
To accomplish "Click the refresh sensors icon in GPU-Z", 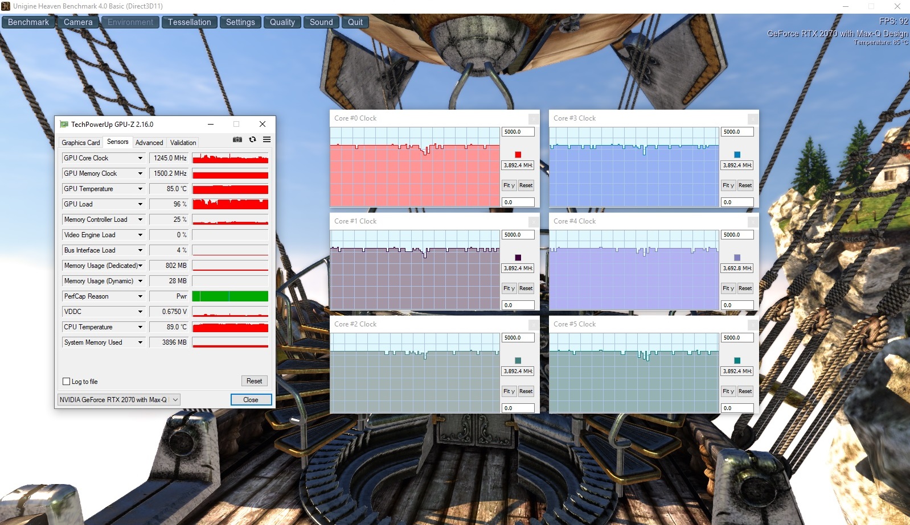I will [x=252, y=140].
